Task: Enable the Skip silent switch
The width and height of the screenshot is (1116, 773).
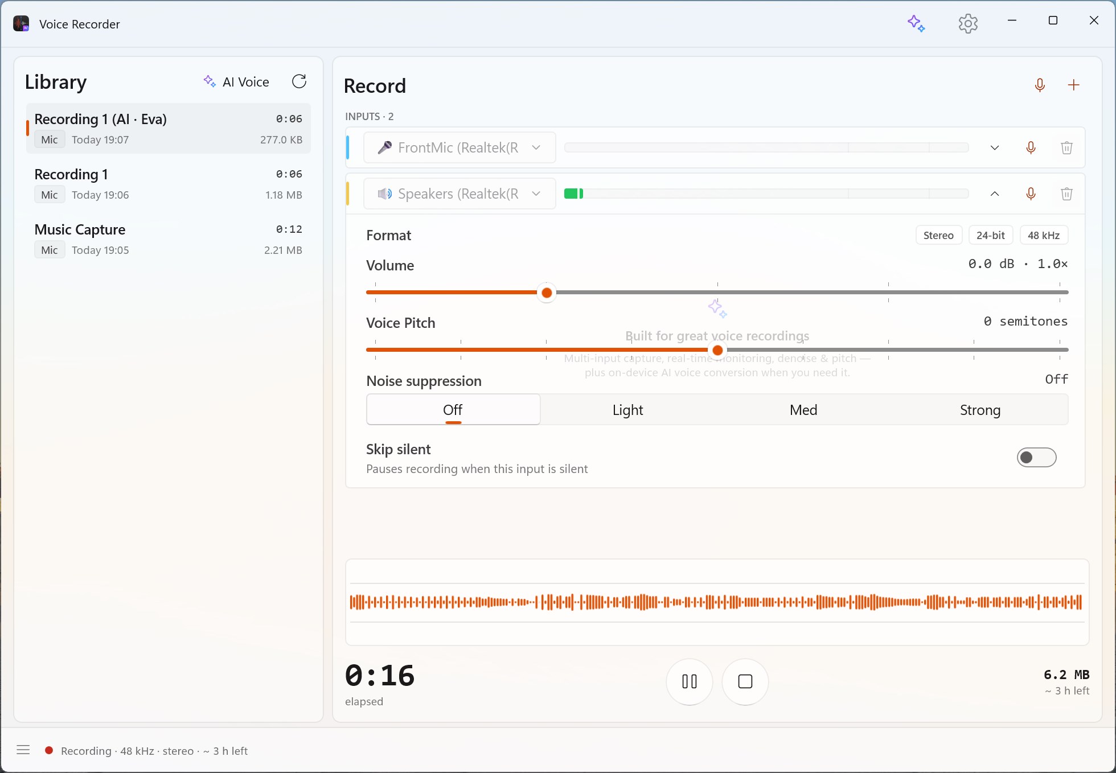Action: 1036,458
